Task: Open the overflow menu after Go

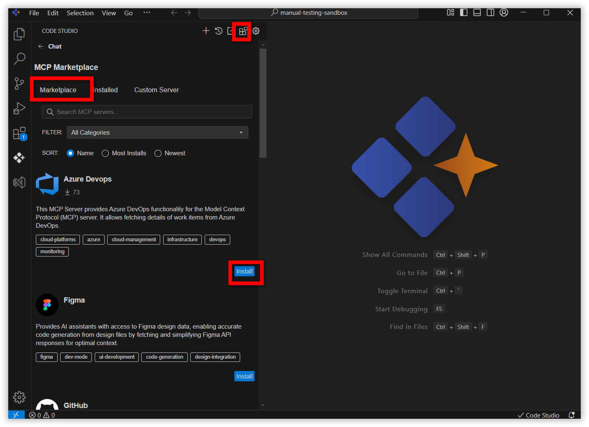Action: tap(147, 13)
